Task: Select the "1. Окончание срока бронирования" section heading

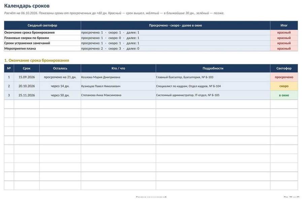Action: 36,61
